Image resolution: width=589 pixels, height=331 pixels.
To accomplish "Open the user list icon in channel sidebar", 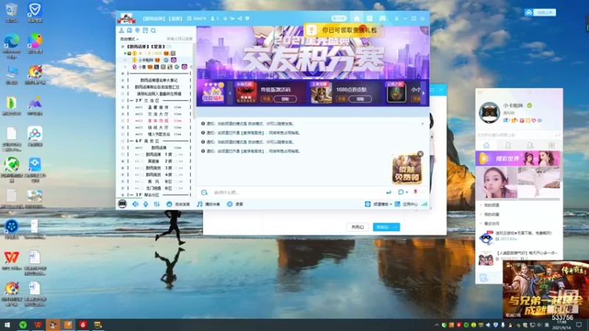I will 121,30.
